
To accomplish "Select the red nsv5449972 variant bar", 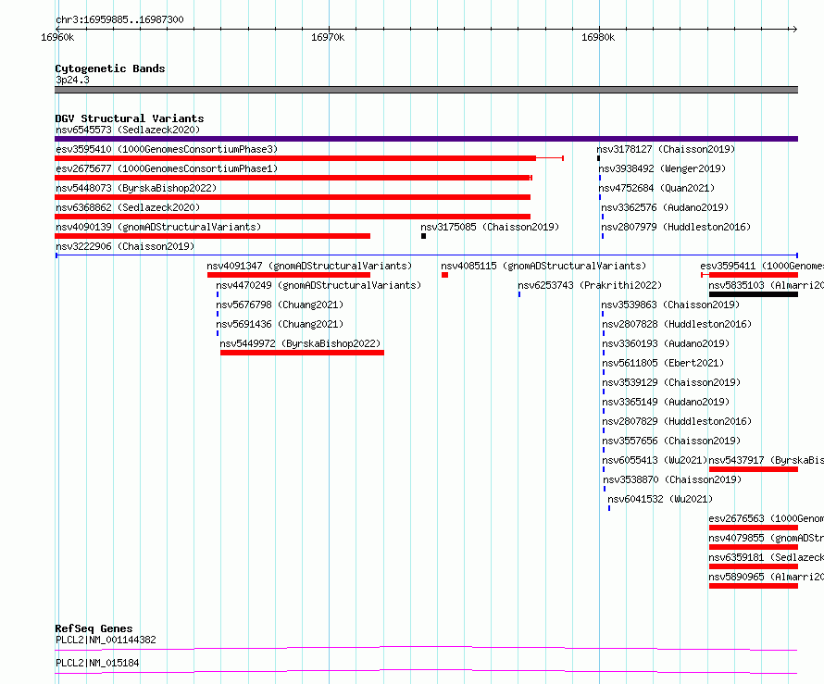I will (302, 353).
